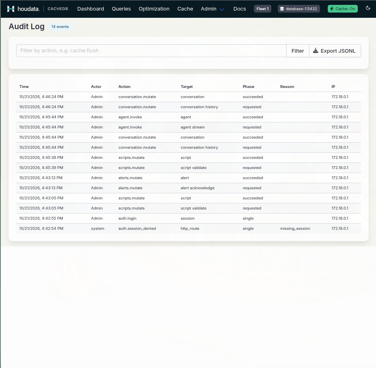Click the Action column header
Screen dimensions: 376x368
pyautogui.click(x=125, y=87)
